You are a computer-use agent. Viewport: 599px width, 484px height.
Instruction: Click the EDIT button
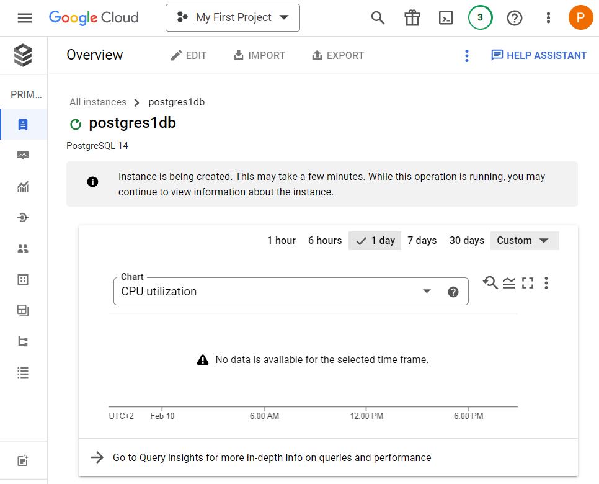[x=189, y=55]
